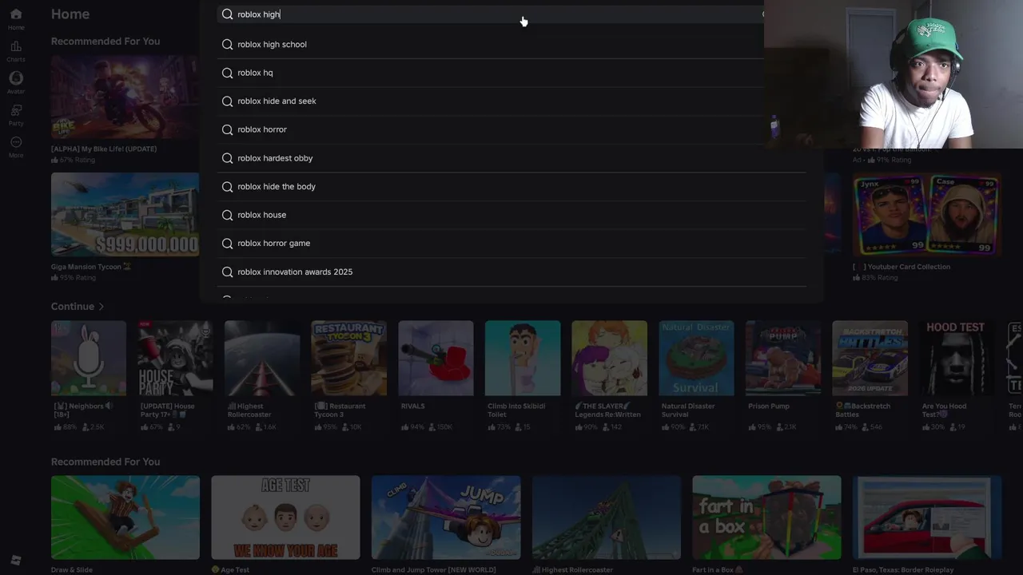Select the 'roblox high school' suggestion
Screen dimensions: 1023x575
click(512, 45)
